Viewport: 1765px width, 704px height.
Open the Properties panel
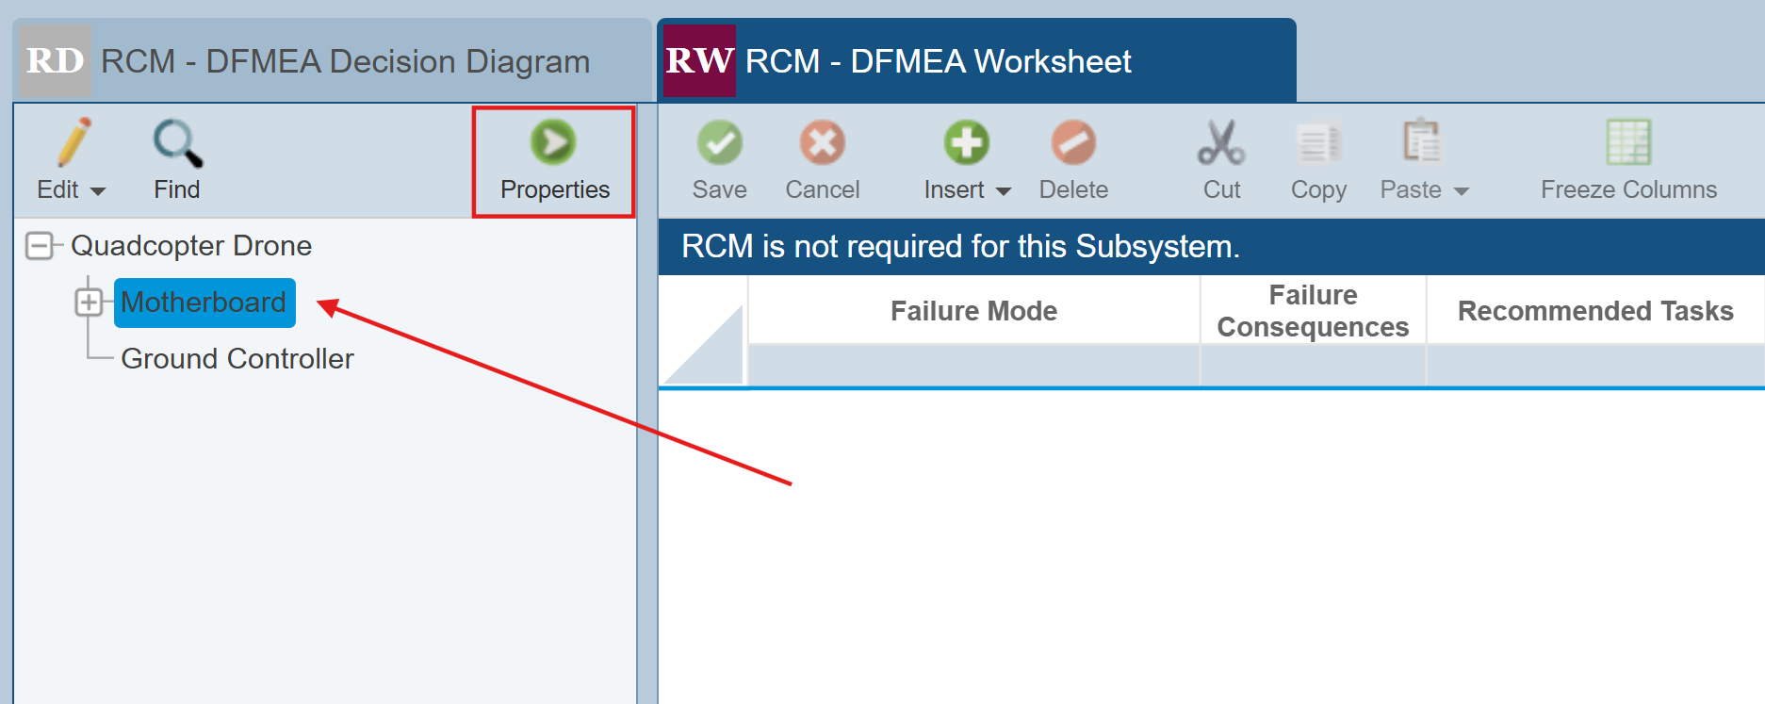(554, 161)
